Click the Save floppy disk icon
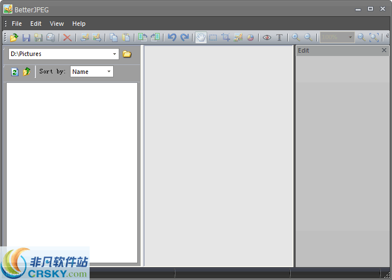 (26, 38)
